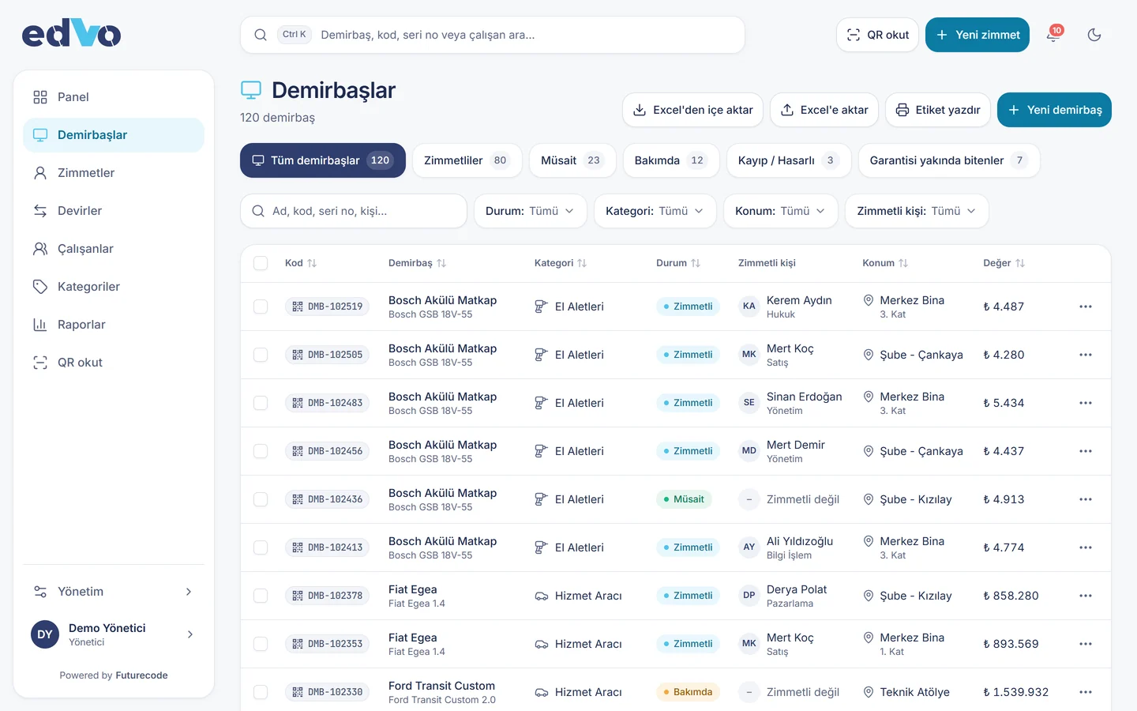
Task: Sort by Değer column arrows
Action: (1020, 263)
